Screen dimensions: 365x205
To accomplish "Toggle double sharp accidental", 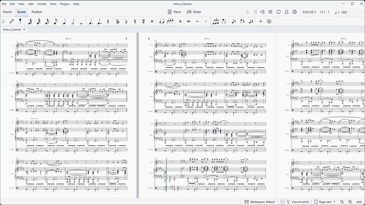I will tap(152, 21).
